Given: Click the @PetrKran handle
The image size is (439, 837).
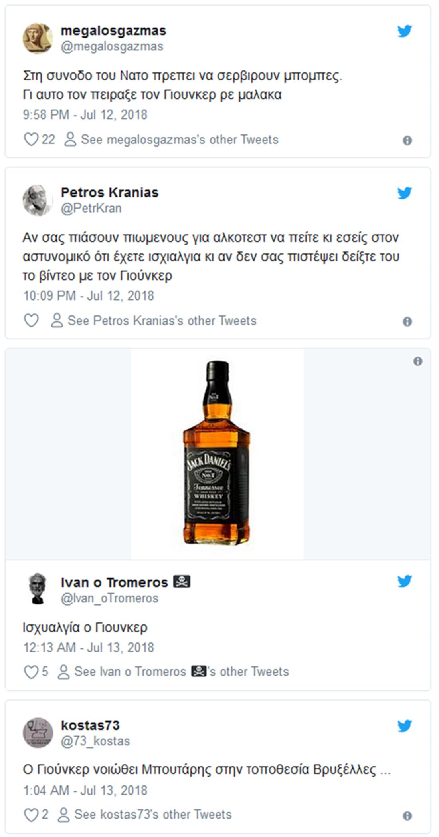Looking at the screenshot, I should [x=91, y=208].
